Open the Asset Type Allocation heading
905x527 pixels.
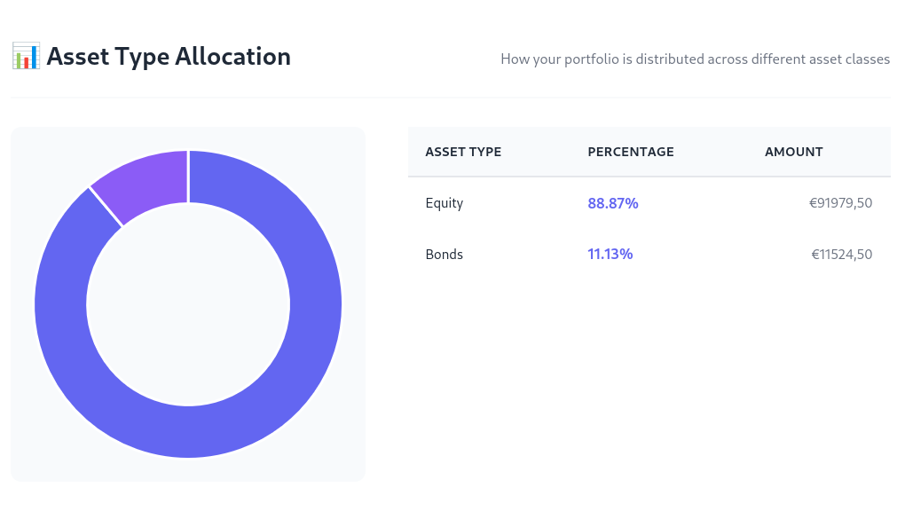(x=169, y=56)
